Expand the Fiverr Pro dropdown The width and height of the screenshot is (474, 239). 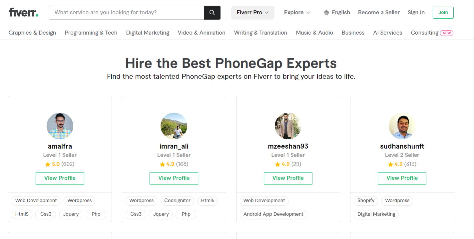253,13
